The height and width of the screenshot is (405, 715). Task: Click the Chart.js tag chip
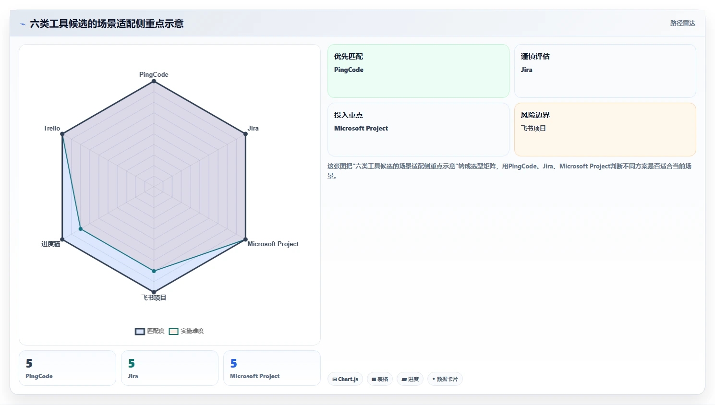[x=345, y=379]
